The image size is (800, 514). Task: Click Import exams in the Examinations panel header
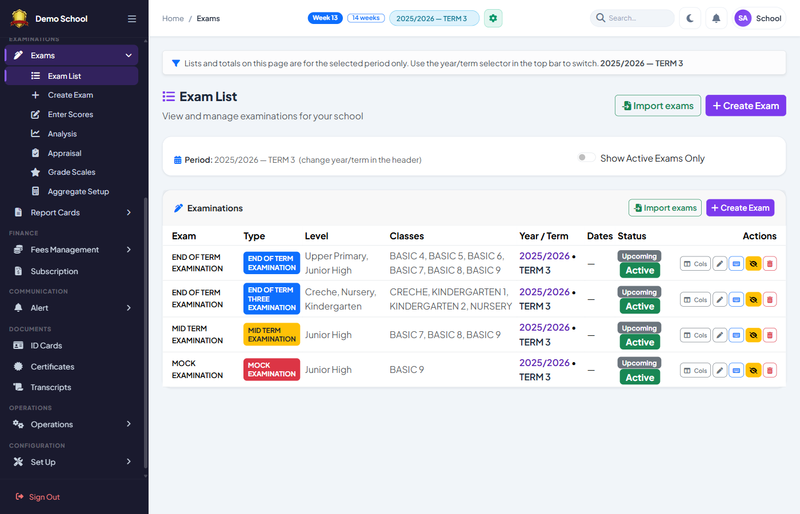tap(665, 208)
